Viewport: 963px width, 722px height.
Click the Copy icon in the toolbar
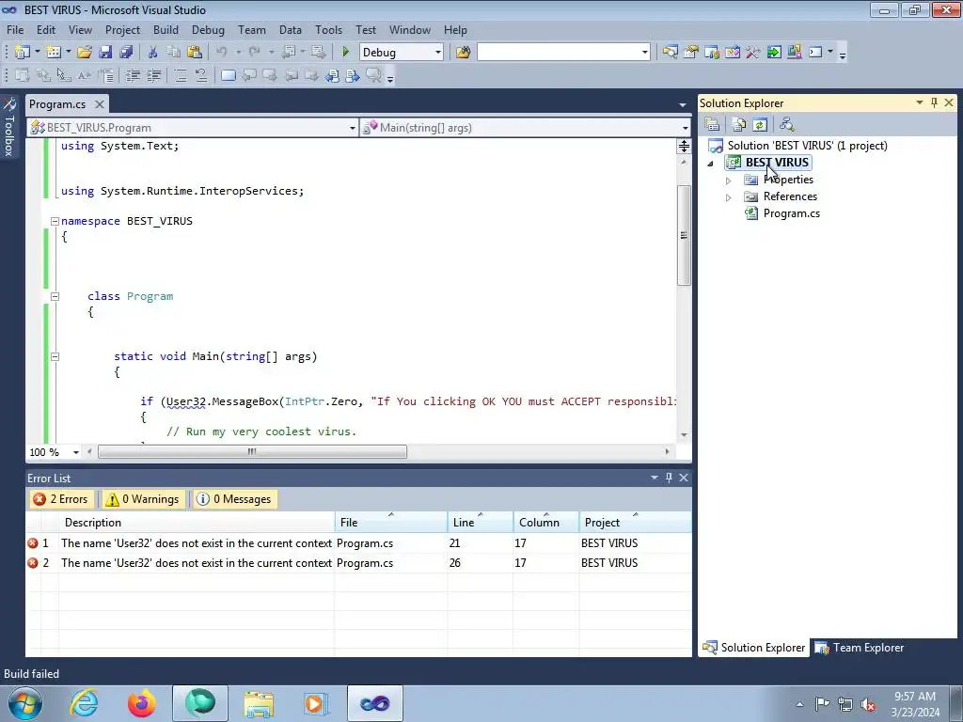tap(174, 53)
